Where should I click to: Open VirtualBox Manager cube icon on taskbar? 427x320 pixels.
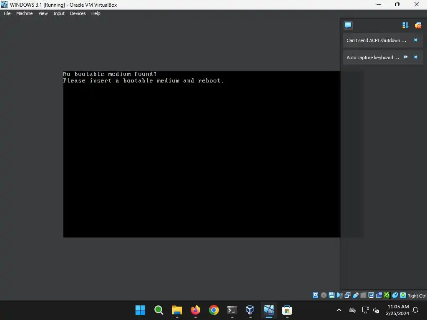point(250,310)
